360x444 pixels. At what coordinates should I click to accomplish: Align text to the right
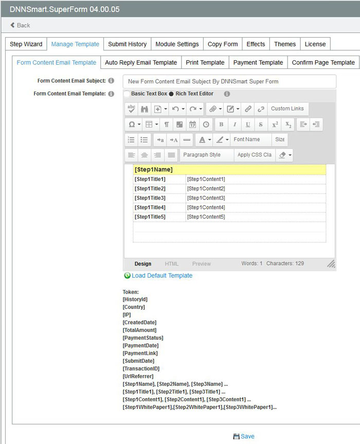click(157, 155)
